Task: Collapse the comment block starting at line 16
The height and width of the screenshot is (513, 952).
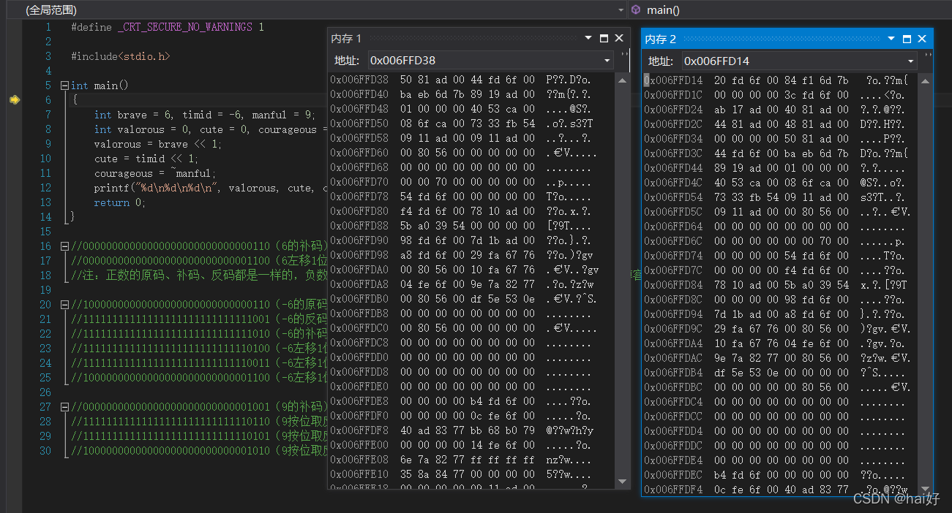Action: pos(64,246)
